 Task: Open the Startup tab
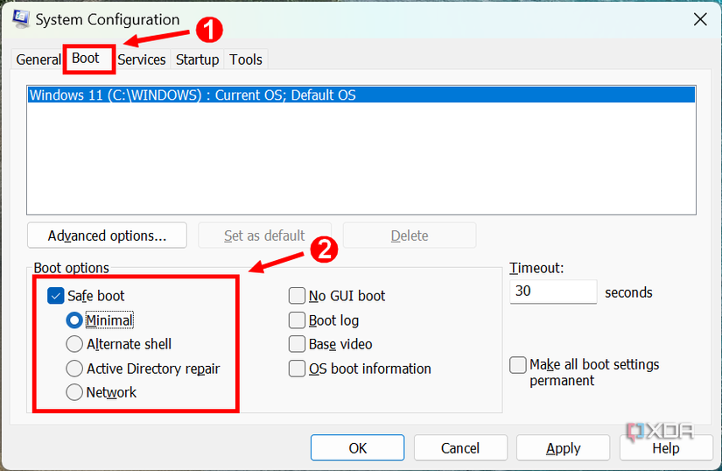[x=197, y=60]
